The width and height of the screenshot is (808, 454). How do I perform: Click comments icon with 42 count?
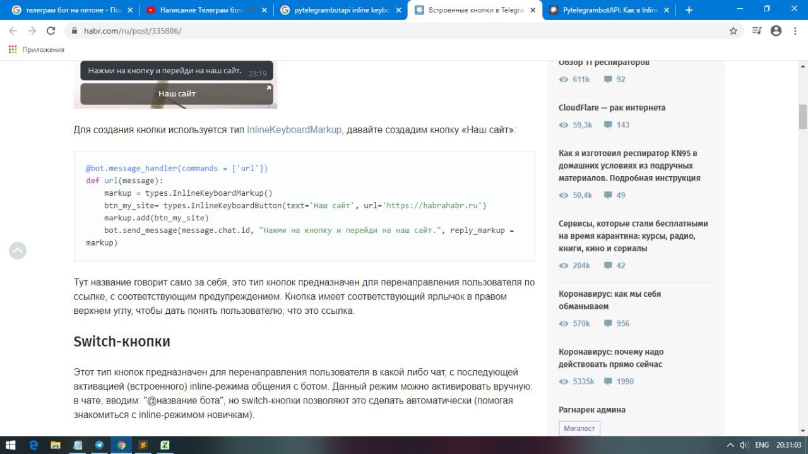tap(608, 266)
